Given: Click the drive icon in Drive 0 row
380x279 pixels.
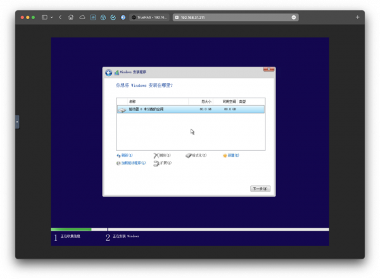Looking at the screenshot, I should point(122,110).
